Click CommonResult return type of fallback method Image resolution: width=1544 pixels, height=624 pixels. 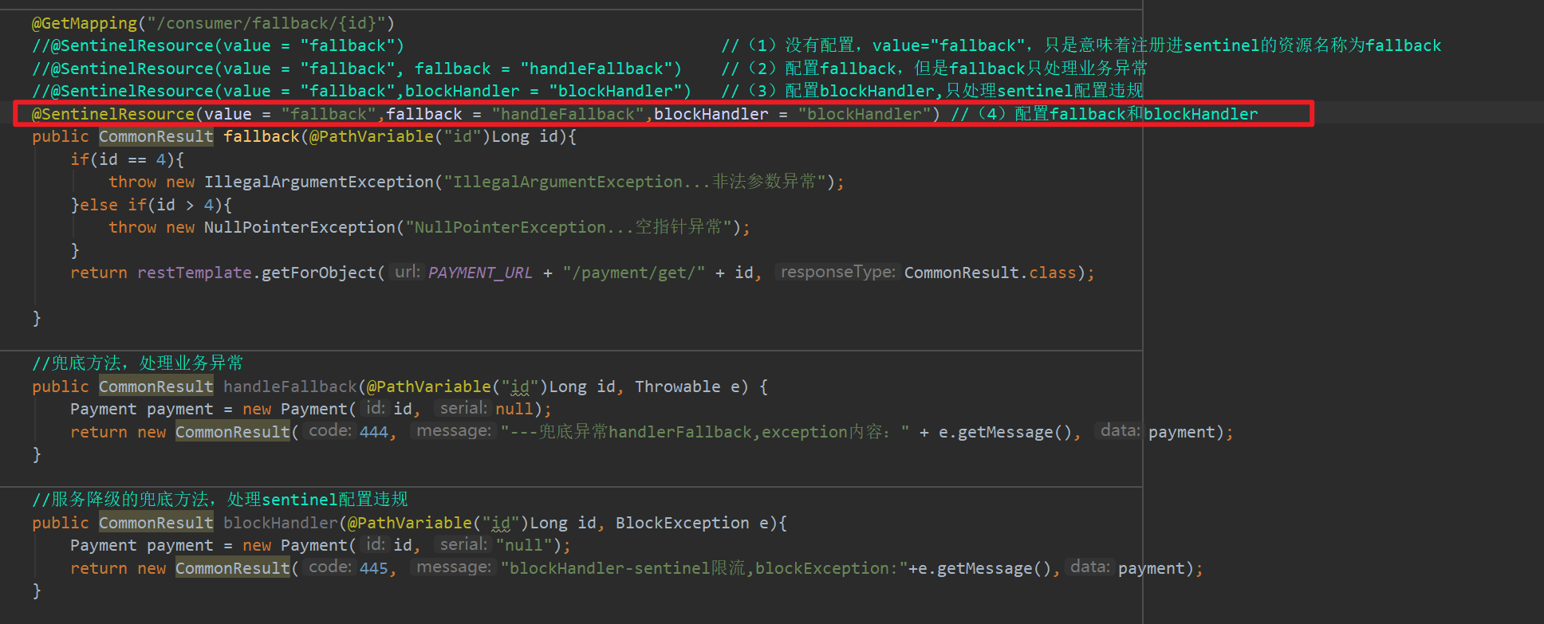point(156,136)
